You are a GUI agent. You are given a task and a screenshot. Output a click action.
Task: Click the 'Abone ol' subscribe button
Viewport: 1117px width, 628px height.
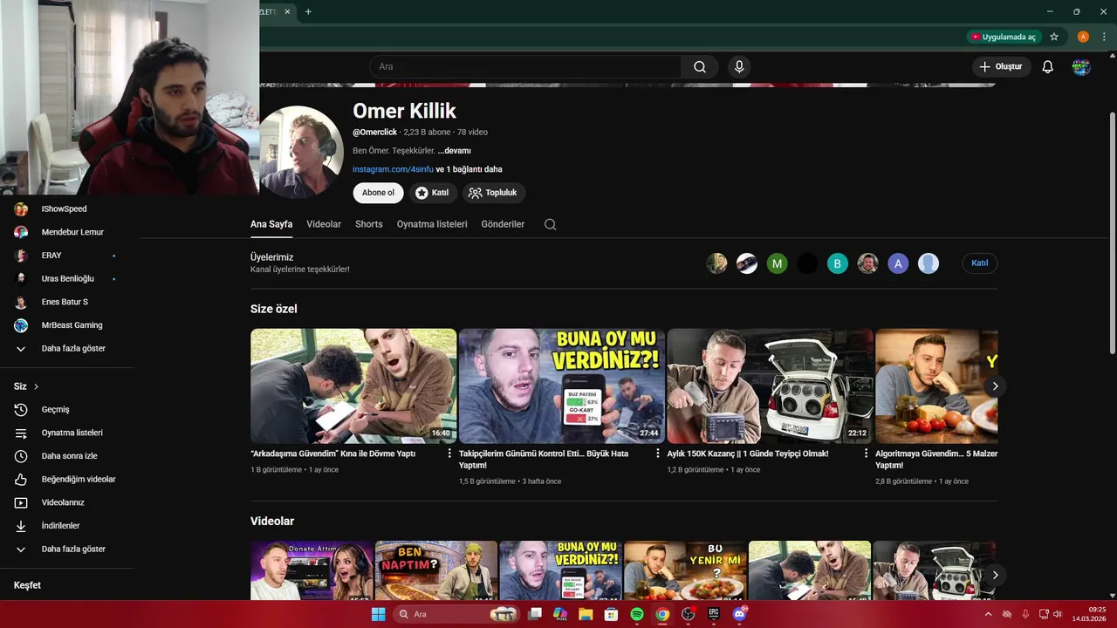(379, 193)
